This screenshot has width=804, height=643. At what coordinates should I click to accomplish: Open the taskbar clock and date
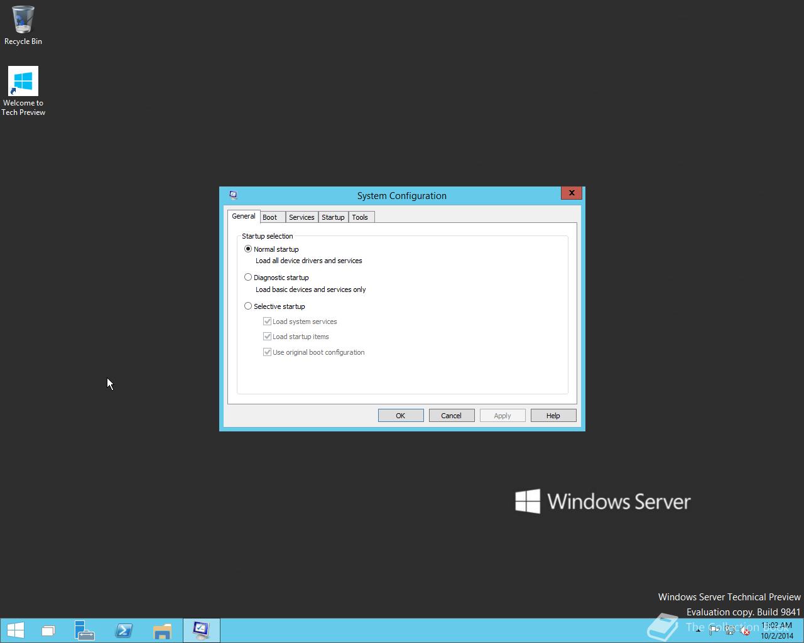777,630
